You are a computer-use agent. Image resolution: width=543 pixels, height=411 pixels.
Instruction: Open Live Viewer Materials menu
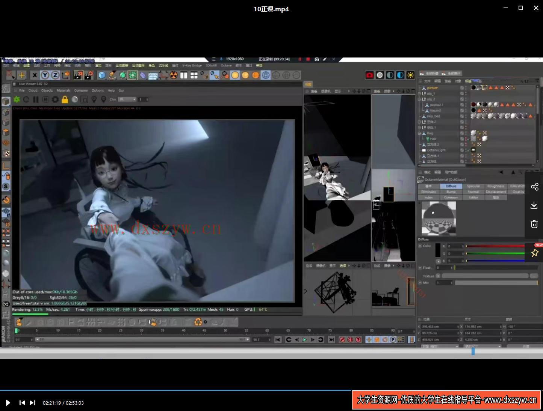point(64,90)
